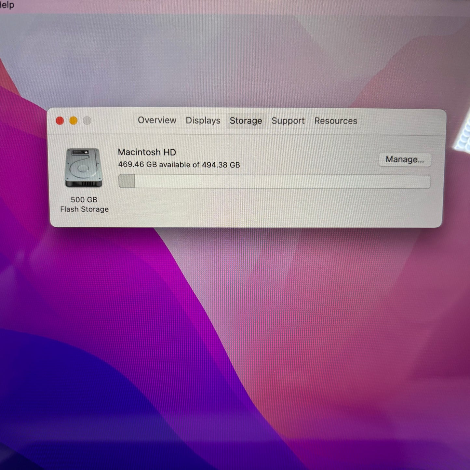Minimize the window with the yellow button

(x=74, y=121)
